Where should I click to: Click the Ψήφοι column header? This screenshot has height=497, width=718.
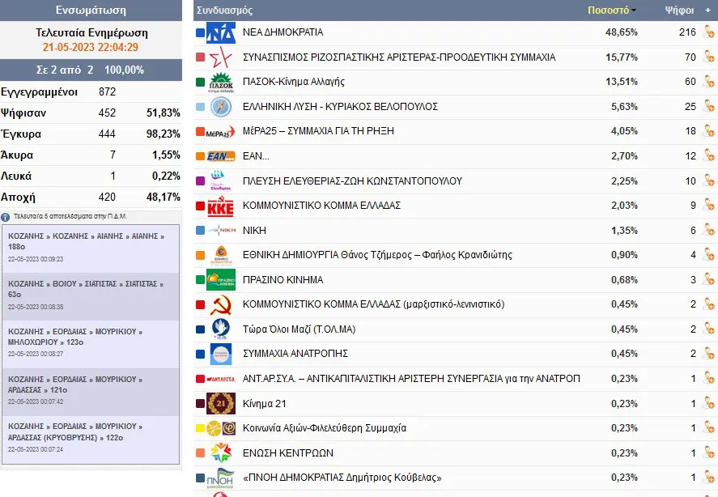pos(679,10)
